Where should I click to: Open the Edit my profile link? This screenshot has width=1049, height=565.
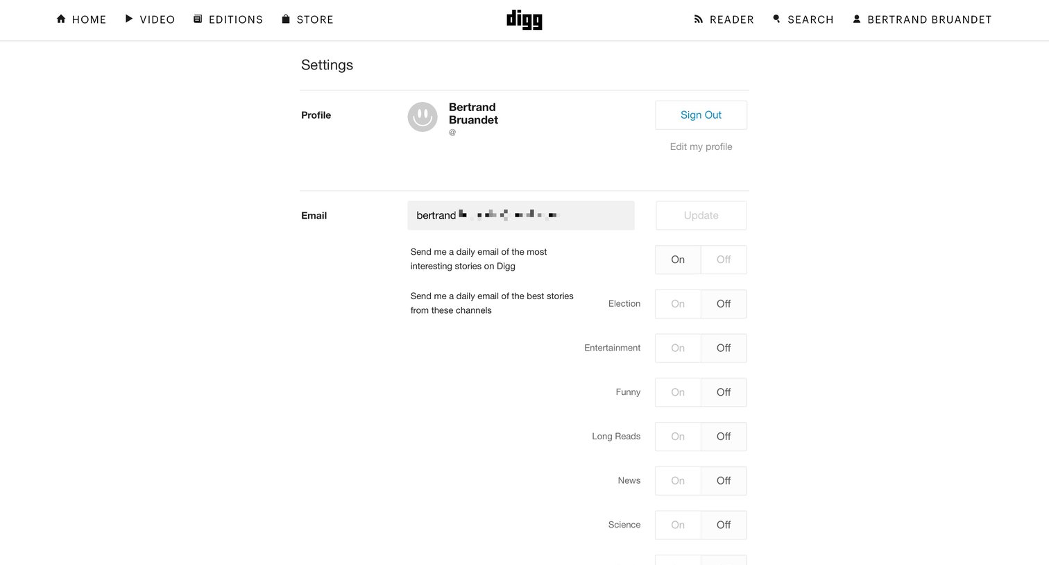tap(701, 146)
